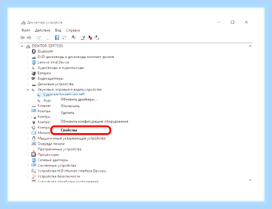Click the processor icon beside Процессоры
Image resolution: width=272 pixels, height=209 pixels.
click(33, 155)
